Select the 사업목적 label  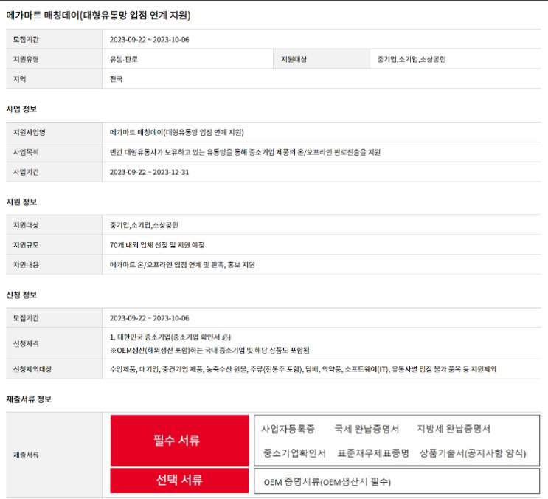pyautogui.click(x=26, y=152)
